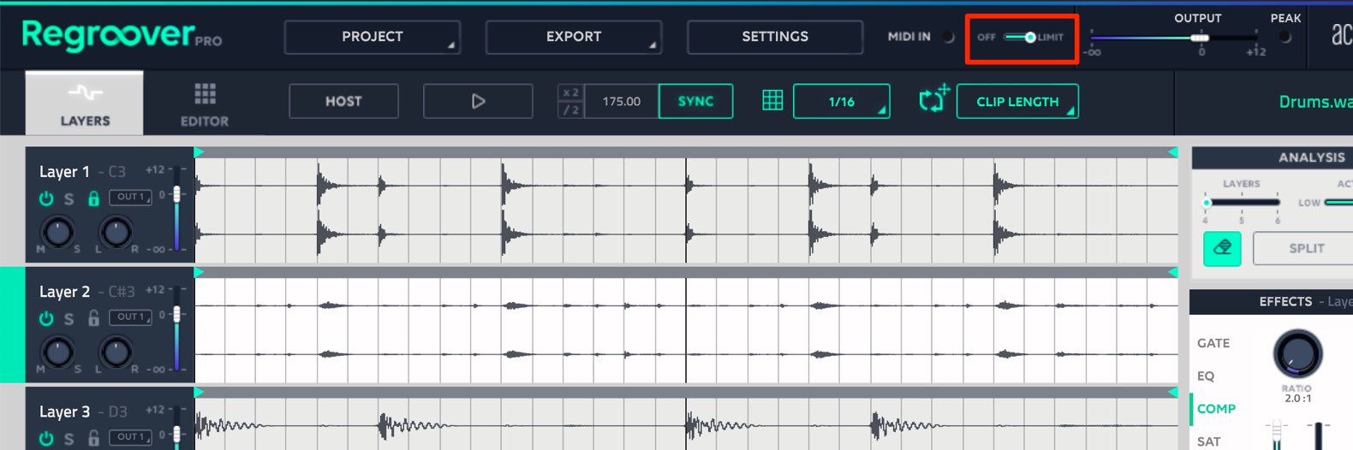
Task: Open the CLIP LENGTH dropdown
Action: click(x=1017, y=101)
